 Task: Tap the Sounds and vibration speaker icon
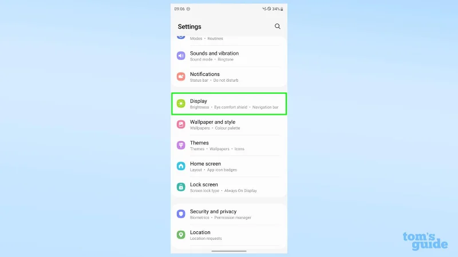[181, 55]
